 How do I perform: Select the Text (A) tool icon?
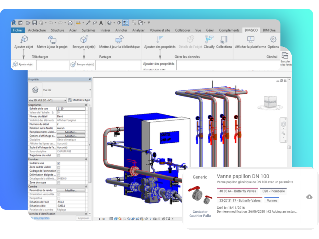101,23
